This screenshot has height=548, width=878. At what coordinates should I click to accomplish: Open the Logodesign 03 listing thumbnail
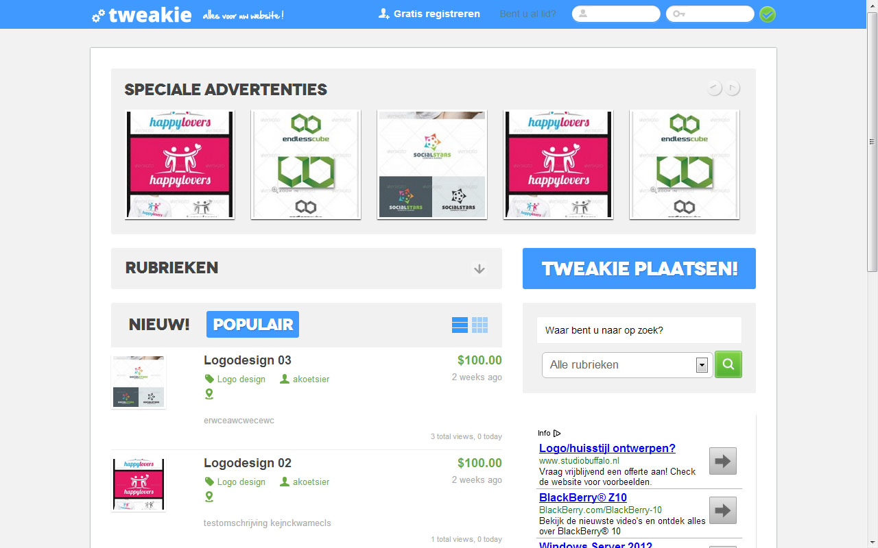point(139,382)
